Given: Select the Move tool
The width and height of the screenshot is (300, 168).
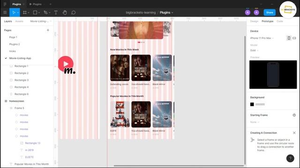Looking at the screenshot, I should click(x=14, y=13).
